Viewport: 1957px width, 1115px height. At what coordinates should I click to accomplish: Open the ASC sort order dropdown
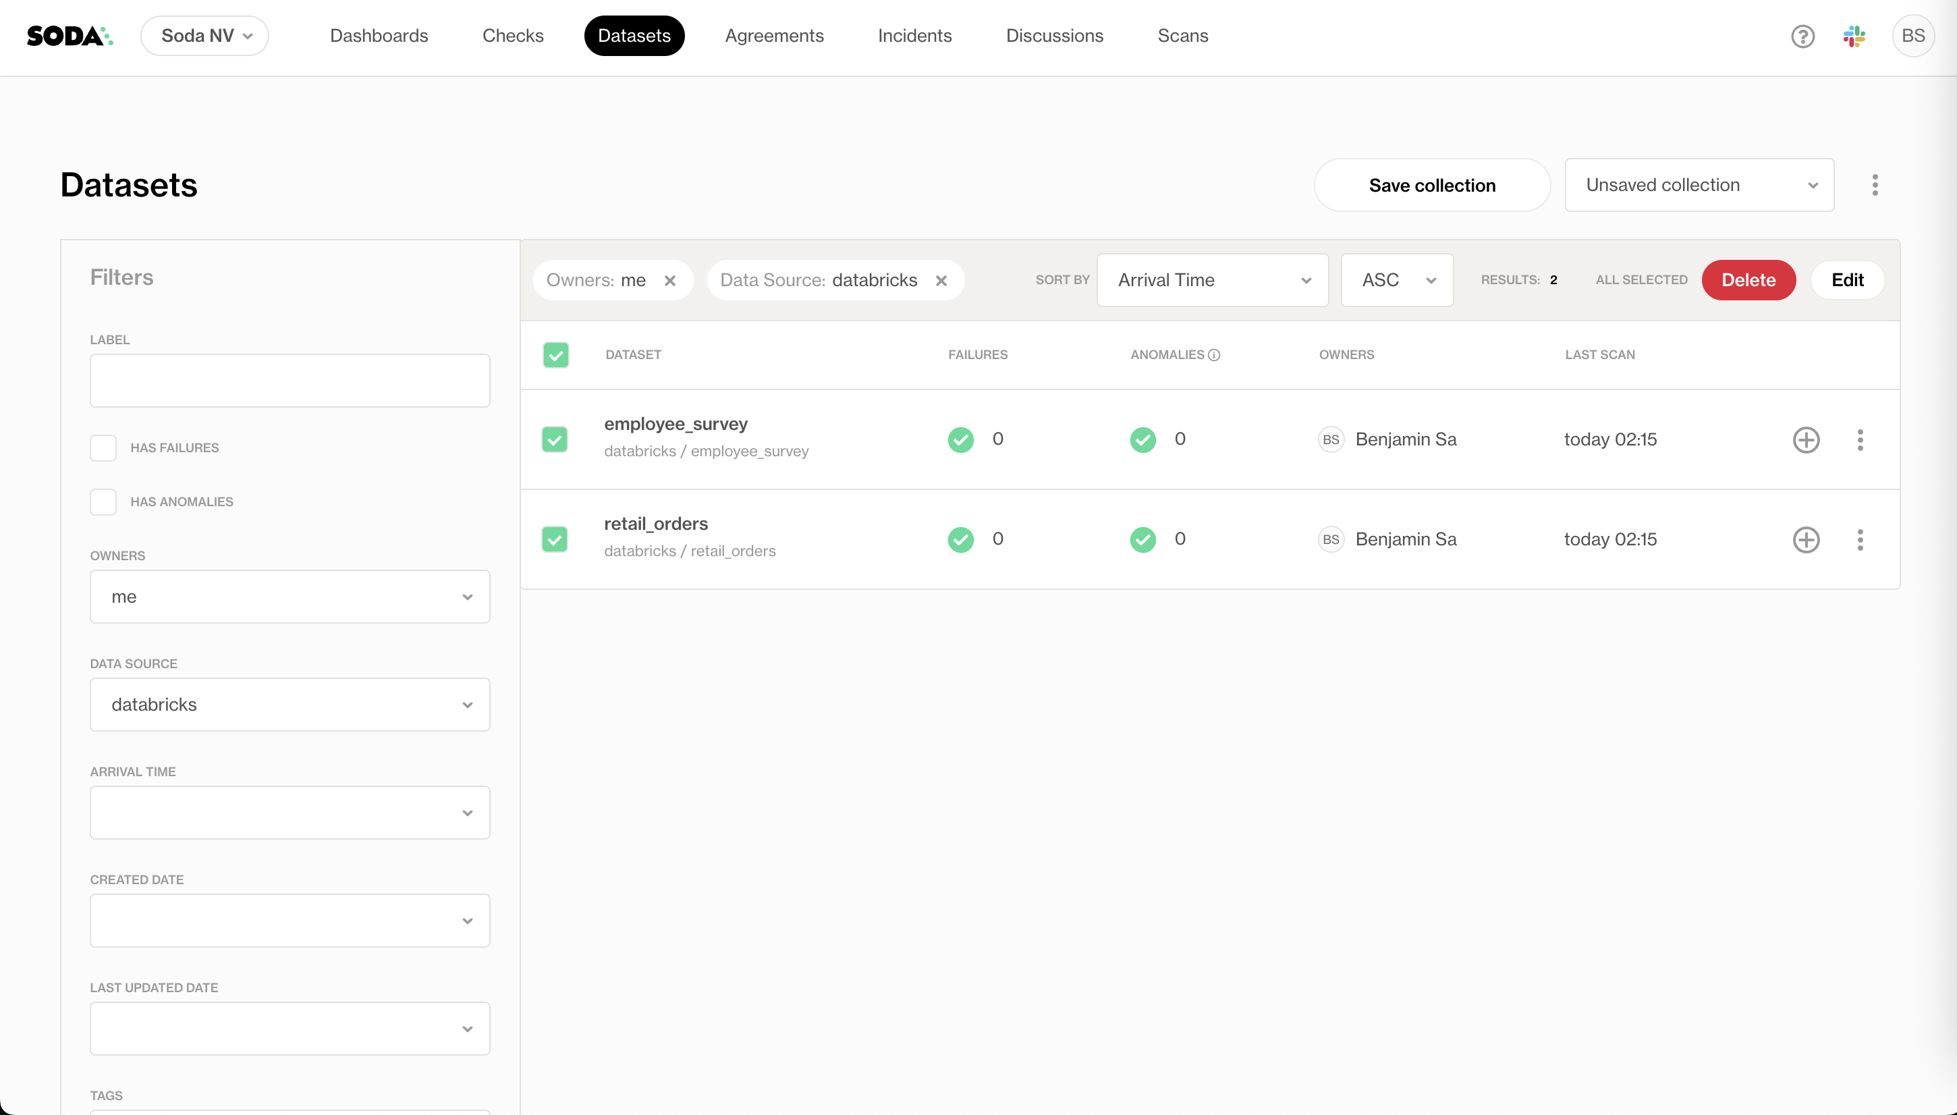[x=1396, y=280]
